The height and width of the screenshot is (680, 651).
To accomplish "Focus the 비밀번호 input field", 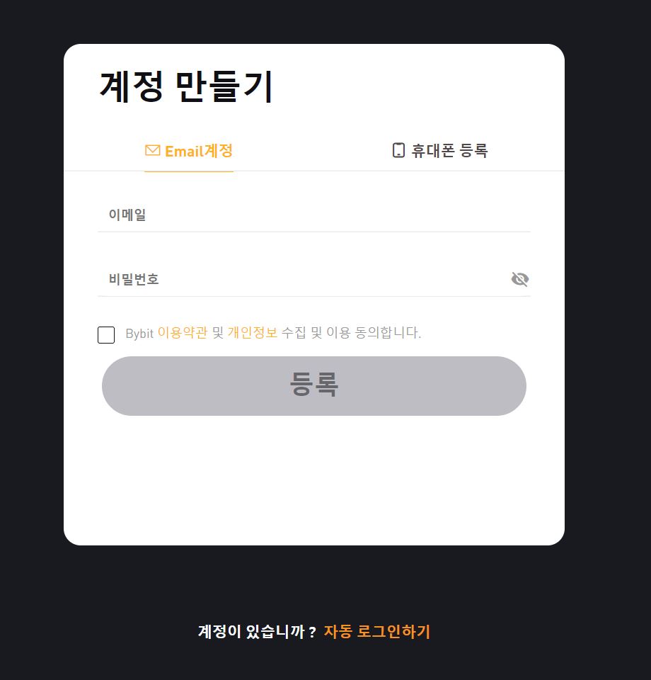I will [303, 279].
